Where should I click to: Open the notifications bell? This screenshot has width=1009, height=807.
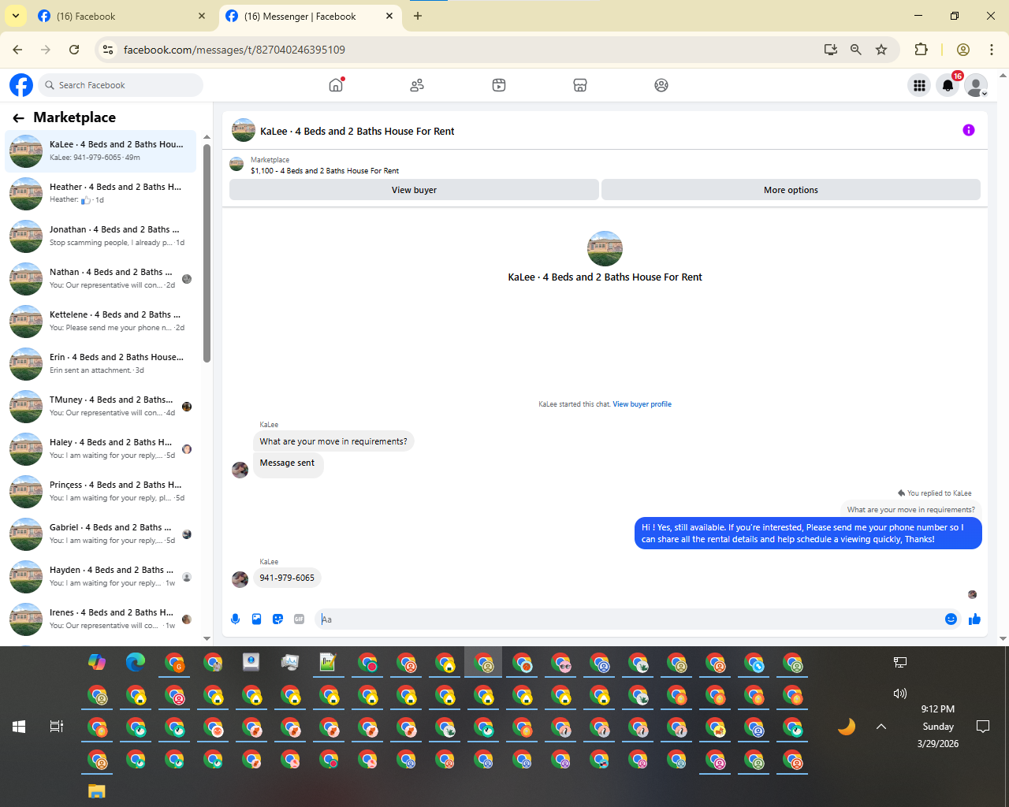(948, 85)
